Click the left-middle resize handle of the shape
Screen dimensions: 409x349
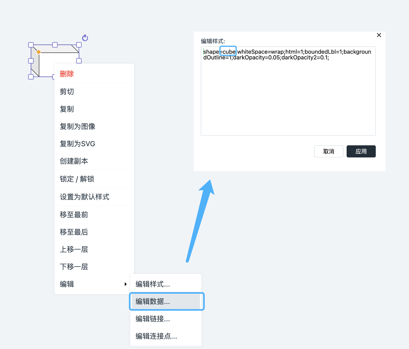[31, 61]
